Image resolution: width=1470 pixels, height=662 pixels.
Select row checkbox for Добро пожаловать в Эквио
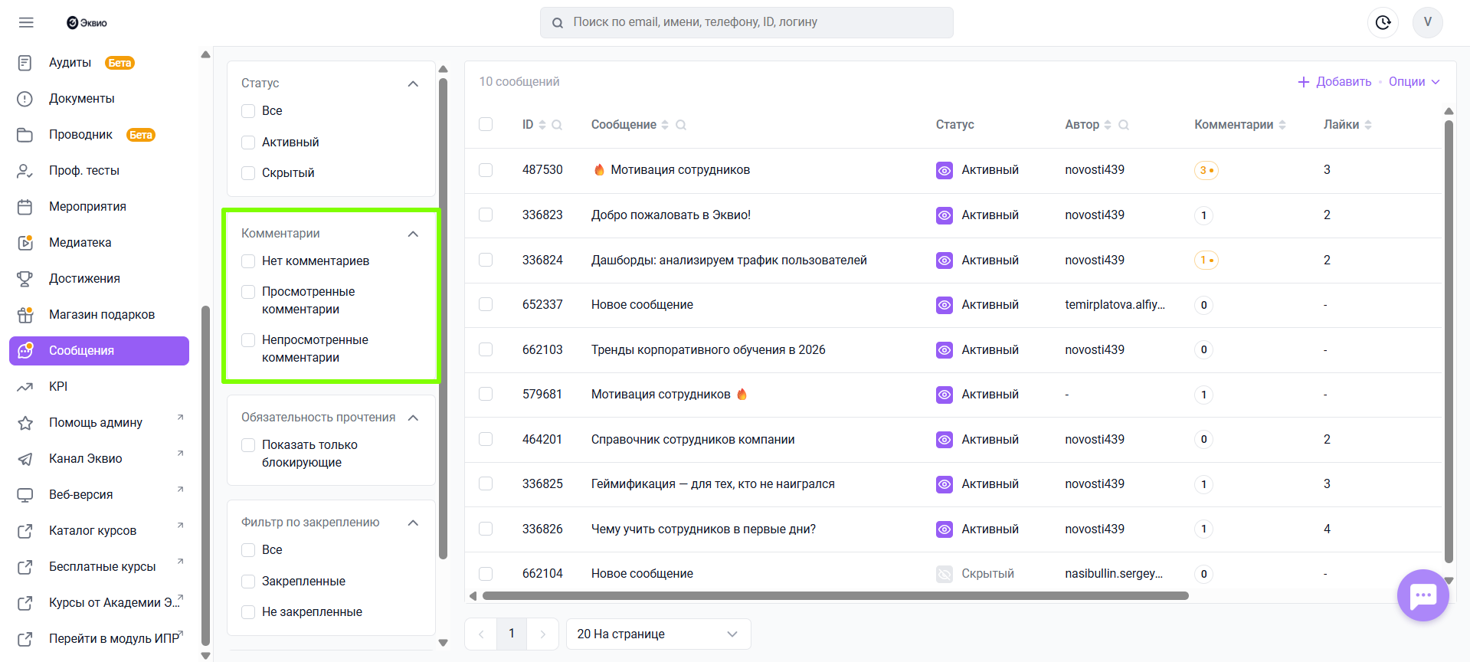[486, 215]
